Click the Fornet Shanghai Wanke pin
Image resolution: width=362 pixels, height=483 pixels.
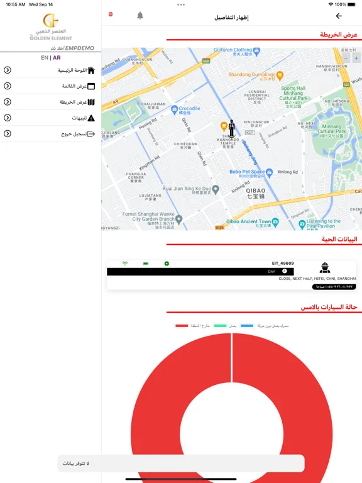coord(179,219)
